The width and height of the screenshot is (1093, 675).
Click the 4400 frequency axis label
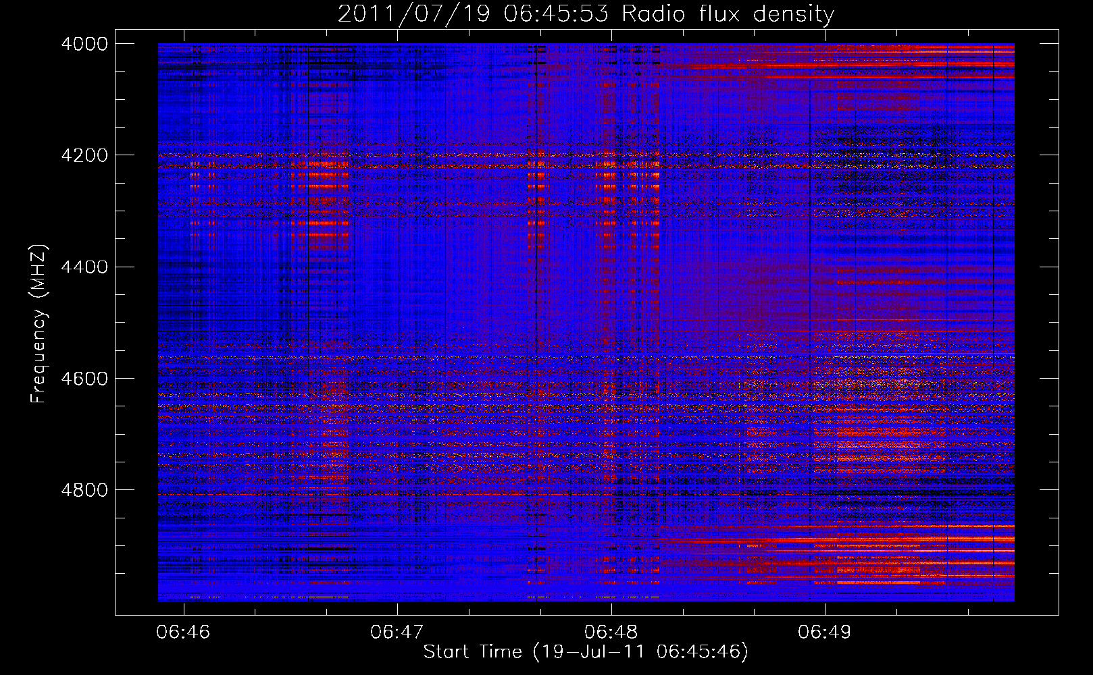tap(84, 267)
